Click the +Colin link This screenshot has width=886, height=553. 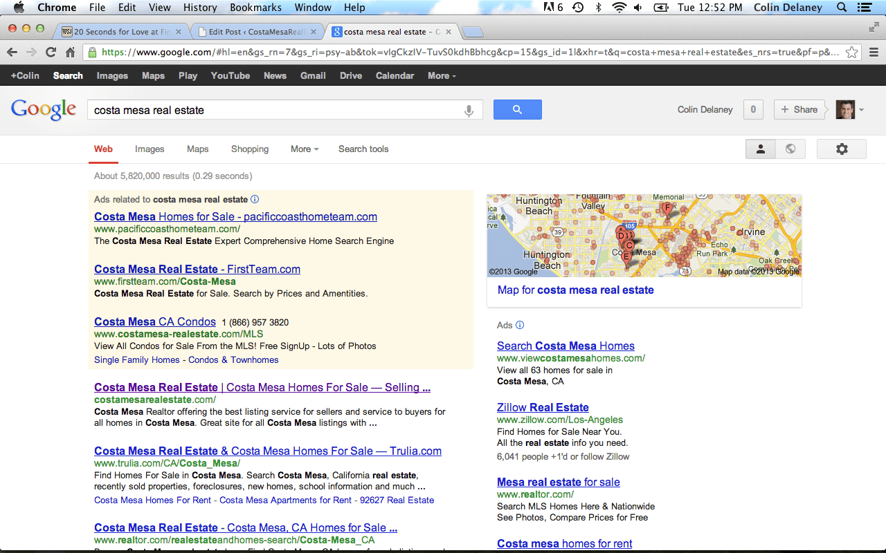click(25, 75)
